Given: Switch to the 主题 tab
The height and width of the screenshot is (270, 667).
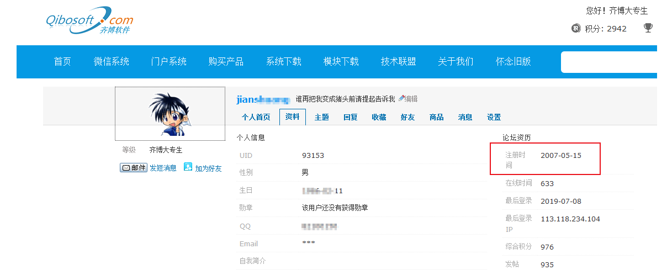Looking at the screenshot, I should point(322,117).
